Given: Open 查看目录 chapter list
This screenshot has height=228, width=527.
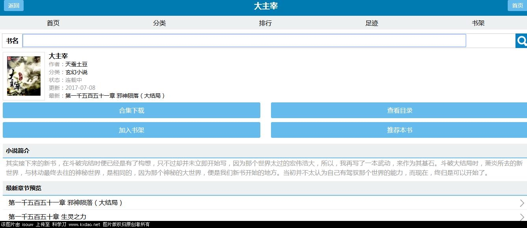Looking at the screenshot, I should click(x=399, y=110).
